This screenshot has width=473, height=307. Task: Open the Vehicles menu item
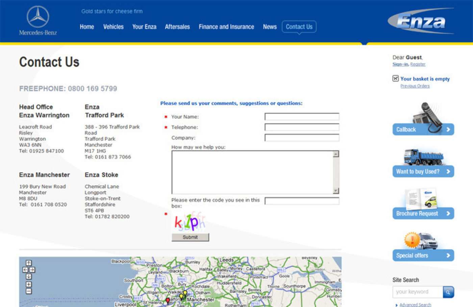pos(113,27)
